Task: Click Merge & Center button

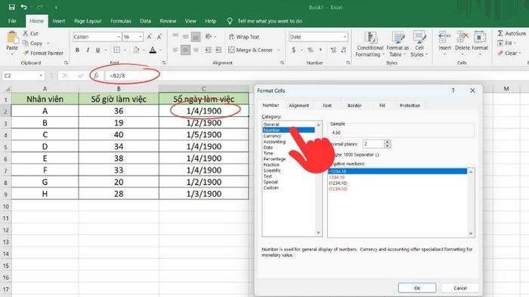Action: [250, 50]
